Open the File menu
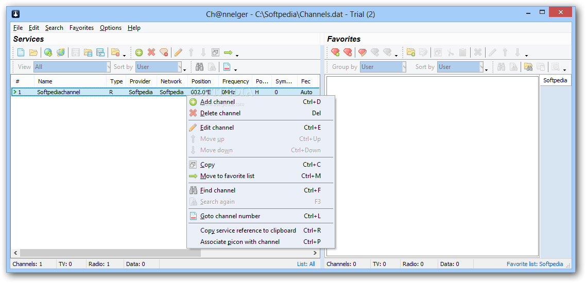586x283 pixels. click(x=18, y=28)
